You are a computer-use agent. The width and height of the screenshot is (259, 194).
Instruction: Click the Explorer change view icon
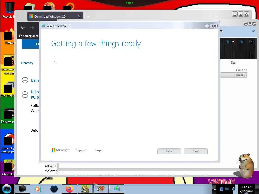tap(228, 42)
